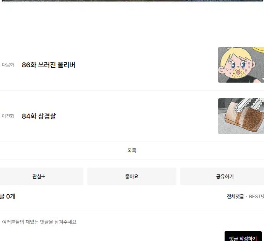This screenshot has width=264, height=241.
Task: Go to the 목록 episode list
Action: click(x=132, y=151)
